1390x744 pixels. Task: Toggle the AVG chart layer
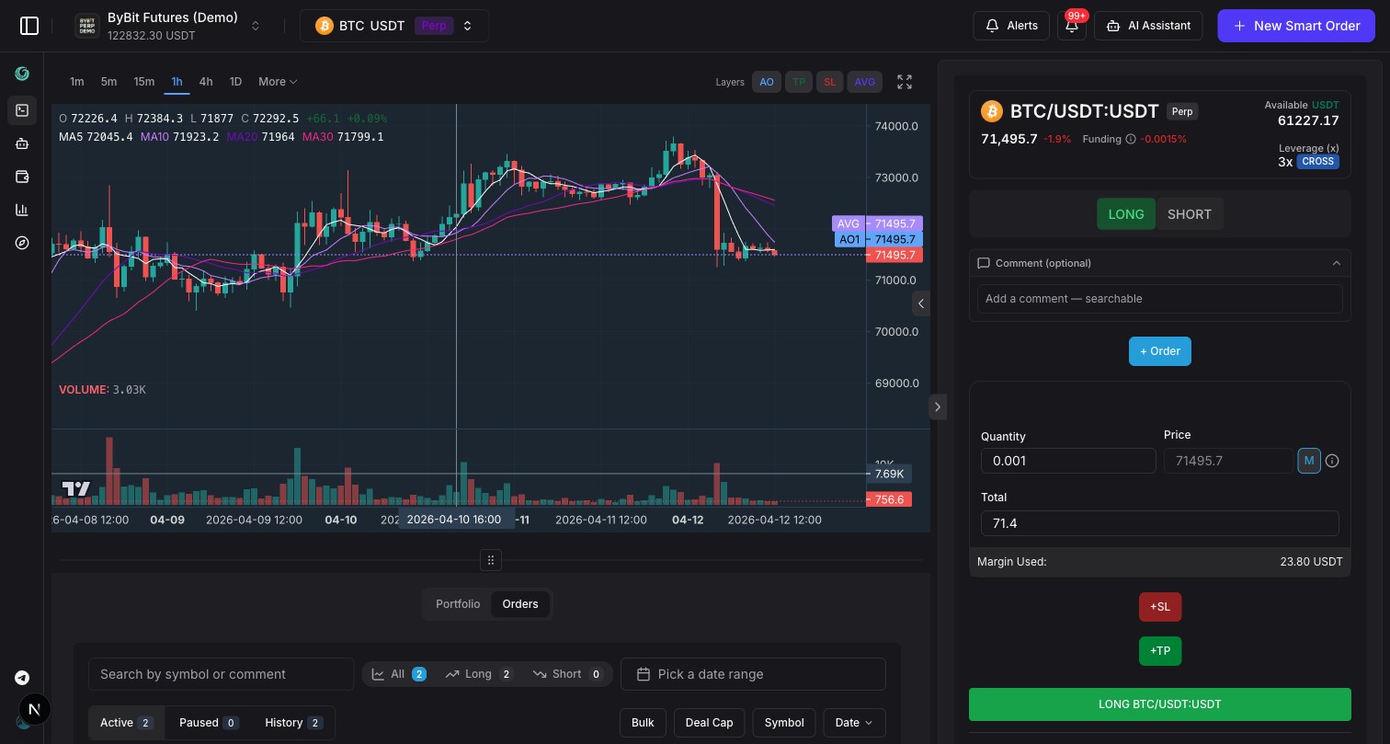(865, 82)
